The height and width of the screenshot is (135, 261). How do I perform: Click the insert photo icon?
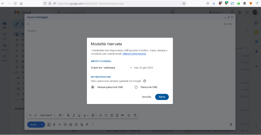pyautogui.click(x=76, y=125)
